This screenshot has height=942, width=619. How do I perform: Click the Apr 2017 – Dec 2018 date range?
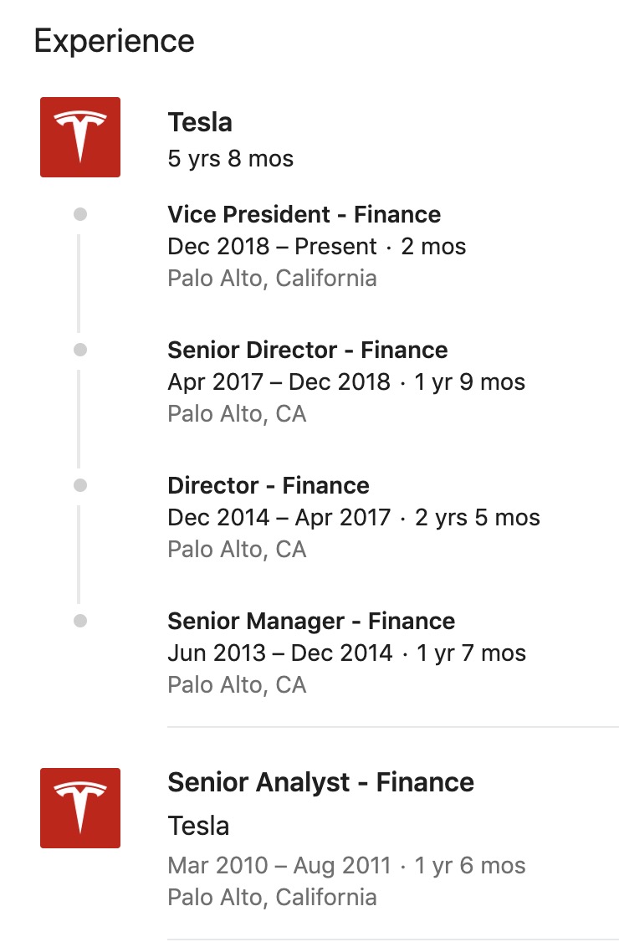tap(279, 382)
